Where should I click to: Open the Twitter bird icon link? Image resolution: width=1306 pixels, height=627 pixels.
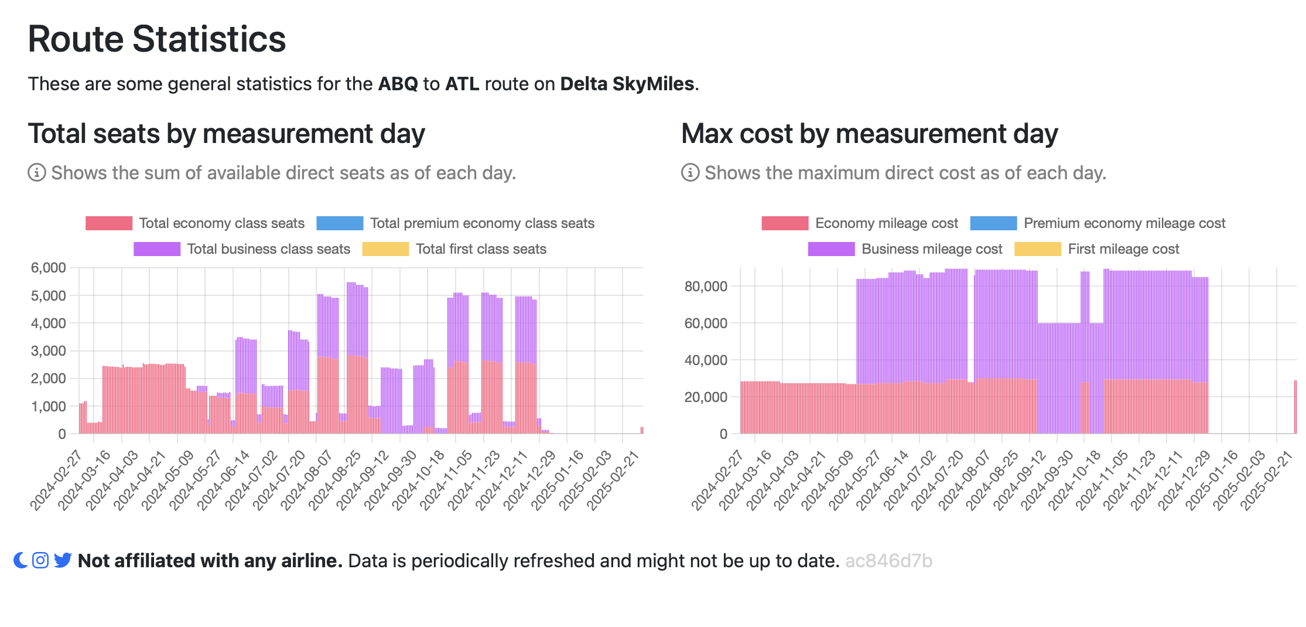63,560
